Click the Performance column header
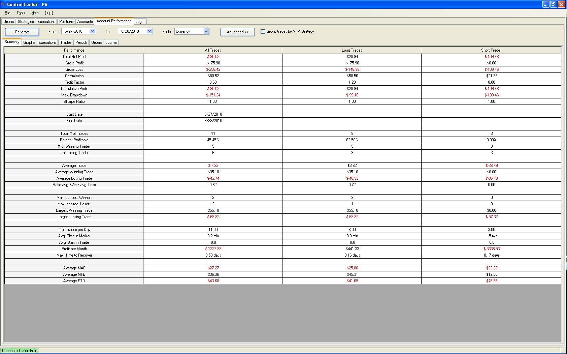 [74, 50]
